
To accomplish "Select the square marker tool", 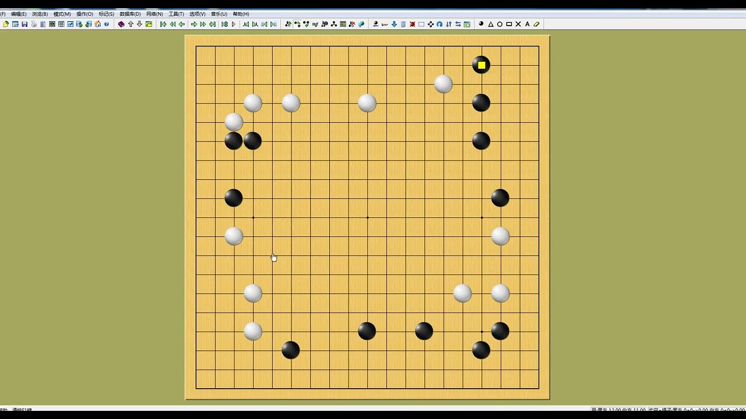I will pyautogui.click(x=509, y=24).
